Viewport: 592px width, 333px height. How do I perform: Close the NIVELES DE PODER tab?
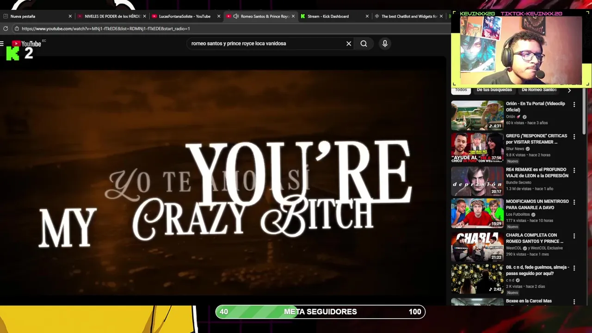pyautogui.click(x=145, y=16)
